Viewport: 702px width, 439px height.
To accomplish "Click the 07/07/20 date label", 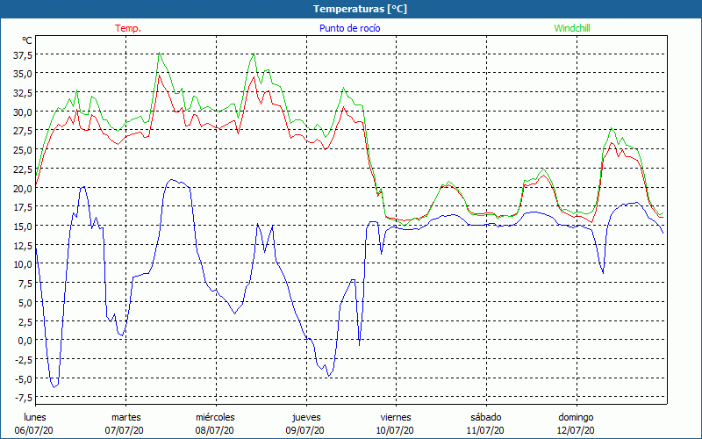I will click(125, 430).
